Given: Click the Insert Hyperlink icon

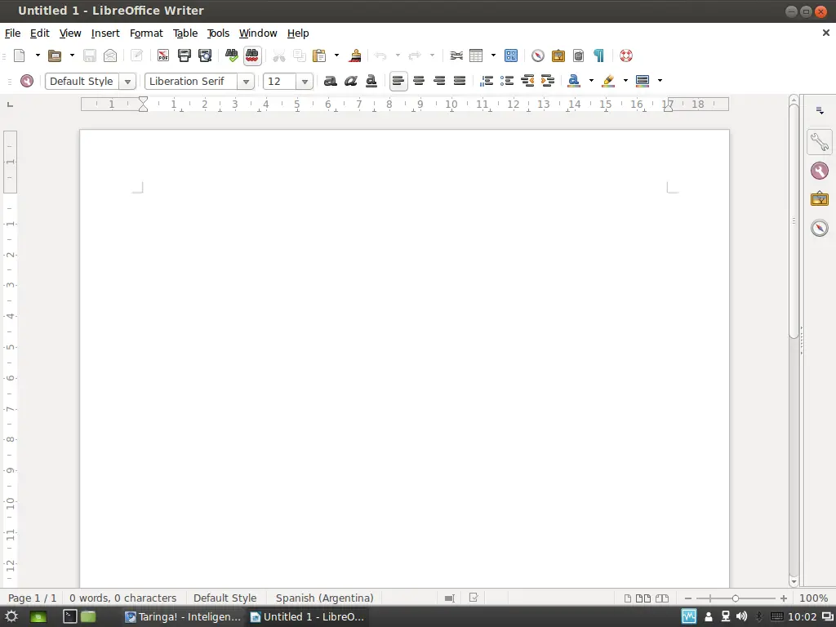Looking at the screenshot, I should 456,56.
